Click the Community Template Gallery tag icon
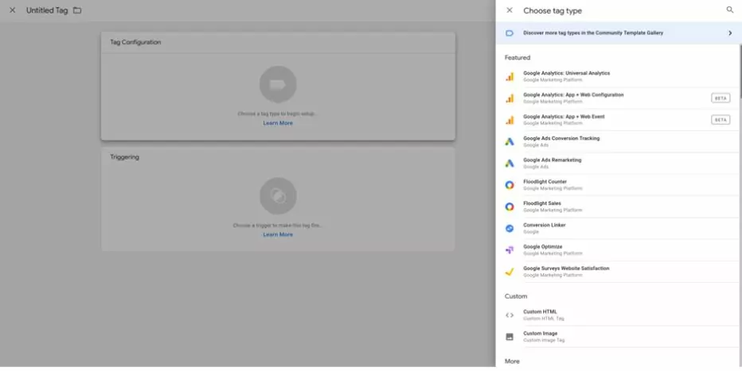Image resolution: width=742 pixels, height=371 pixels. 510,33
